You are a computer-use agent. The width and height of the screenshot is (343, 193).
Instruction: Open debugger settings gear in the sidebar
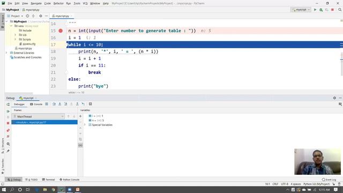pos(8,144)
